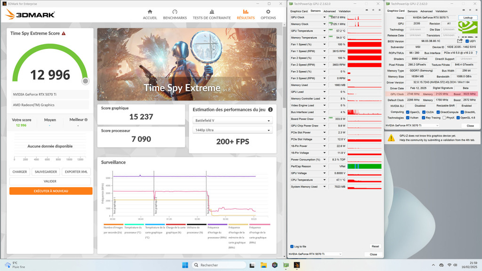
Task: Click screenshot camera icon in GPU-Z Graphics Card window
Action: pyautogui.click(x=464, y=10)
